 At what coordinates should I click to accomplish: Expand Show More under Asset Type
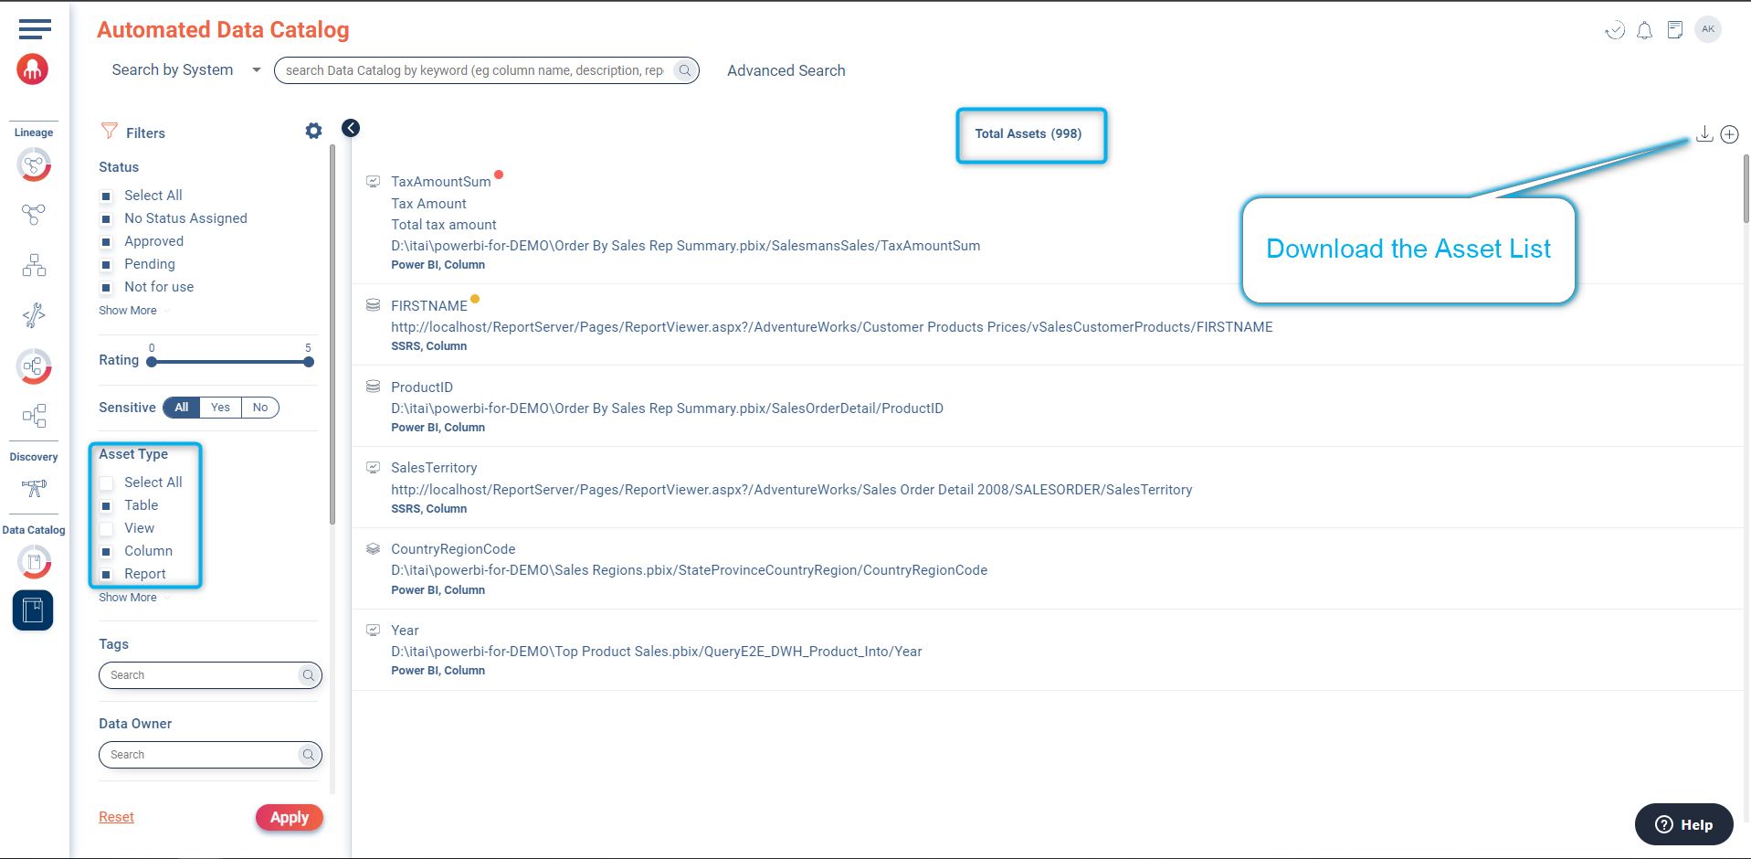128,598
